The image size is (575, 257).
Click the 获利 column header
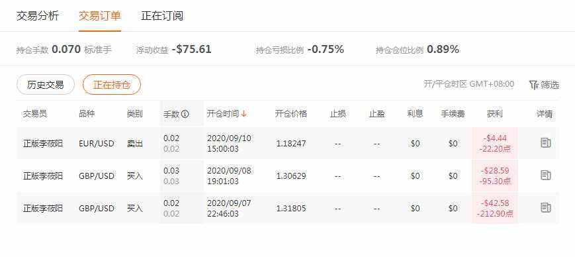tap(495, 113)
